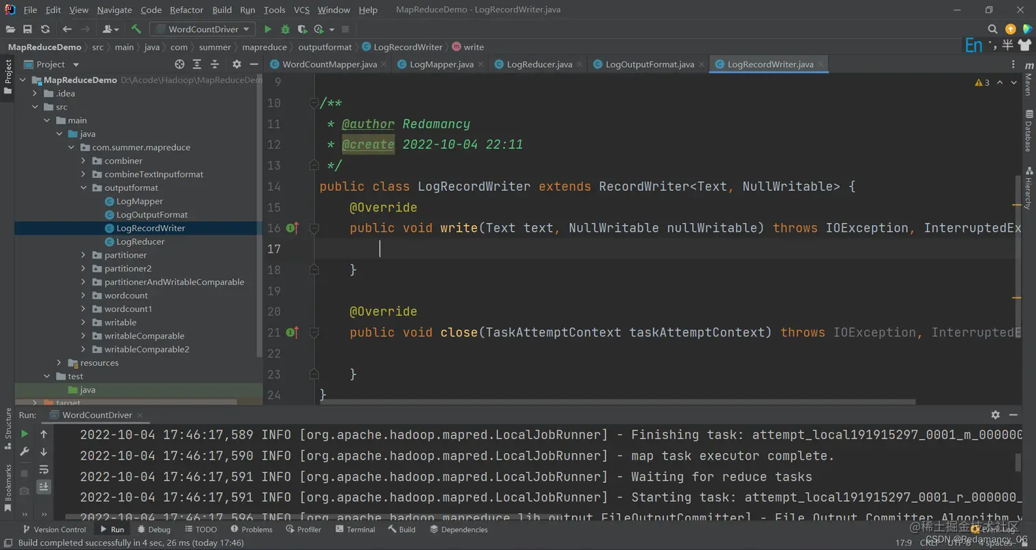Click the Project panel vertical scrollbar

pos(259,215)
